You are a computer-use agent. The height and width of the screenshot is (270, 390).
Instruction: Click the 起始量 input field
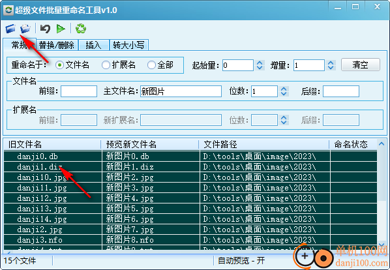238,65
